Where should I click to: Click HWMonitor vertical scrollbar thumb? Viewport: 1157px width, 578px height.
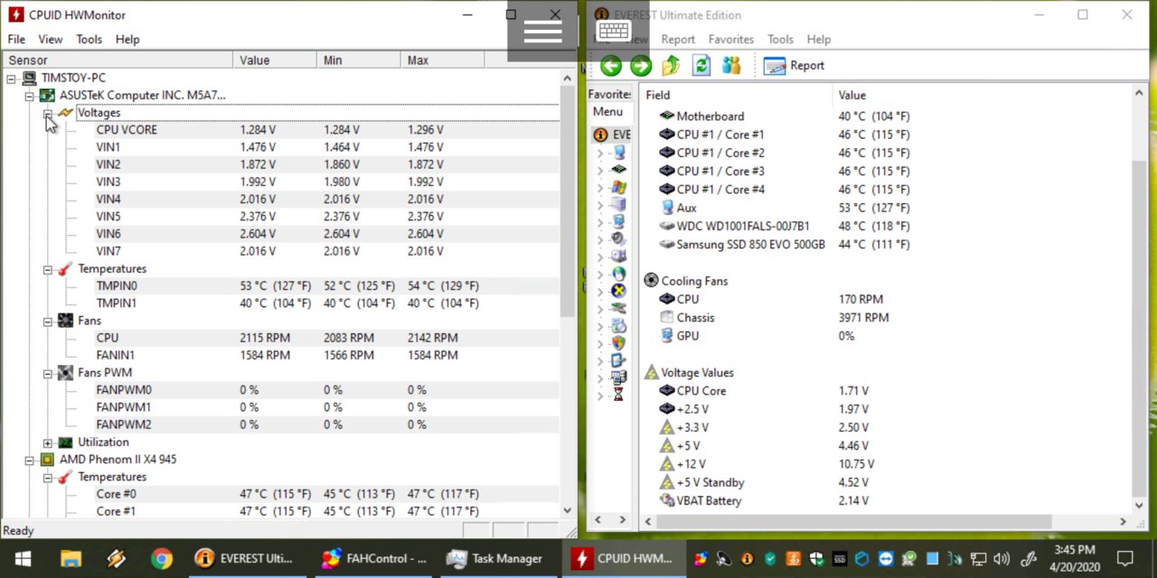568,200
